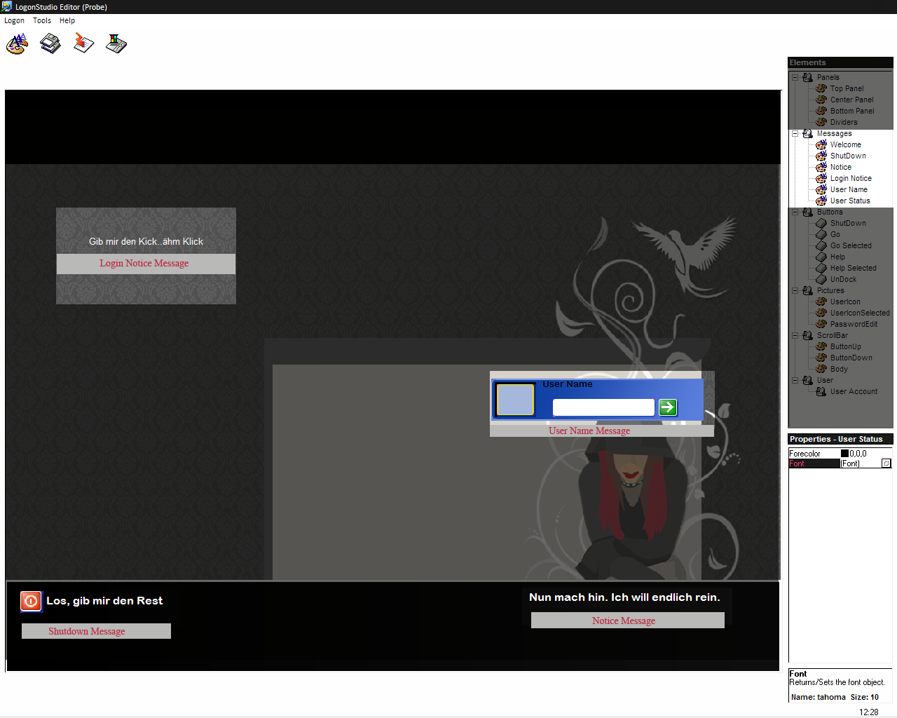897x718 pixels.
Task: Open the Logon menu
Action: tap(14, 20)
